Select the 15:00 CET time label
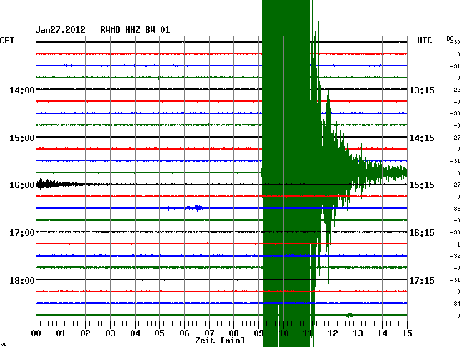The image size is (464, 352). coord(22,138)
